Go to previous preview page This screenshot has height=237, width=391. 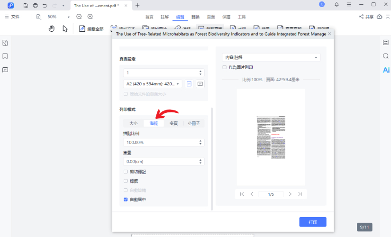pos(252,194)
